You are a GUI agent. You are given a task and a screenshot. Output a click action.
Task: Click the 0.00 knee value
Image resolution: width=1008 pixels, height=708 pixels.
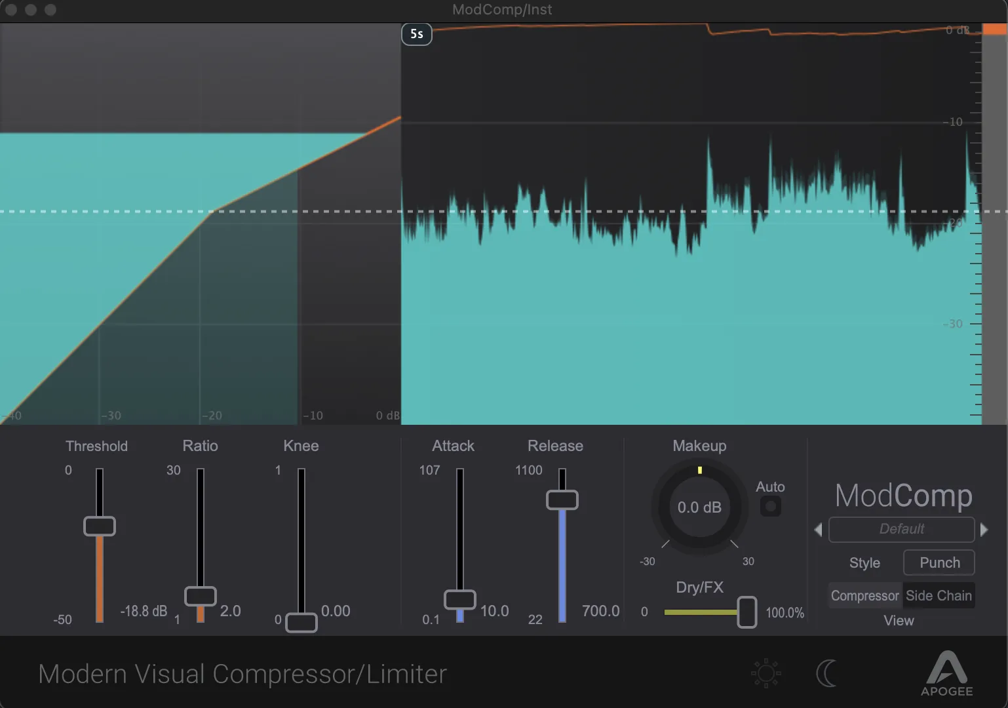coord(336,611)
